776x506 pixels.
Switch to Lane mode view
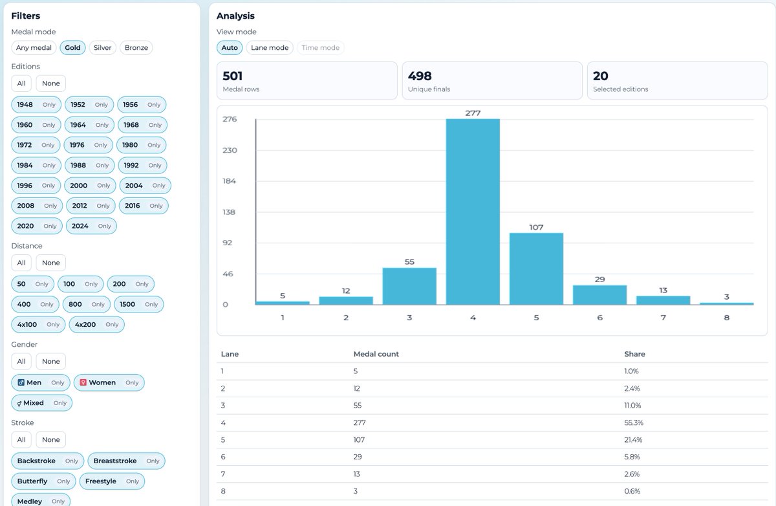[x=270, y=48]
